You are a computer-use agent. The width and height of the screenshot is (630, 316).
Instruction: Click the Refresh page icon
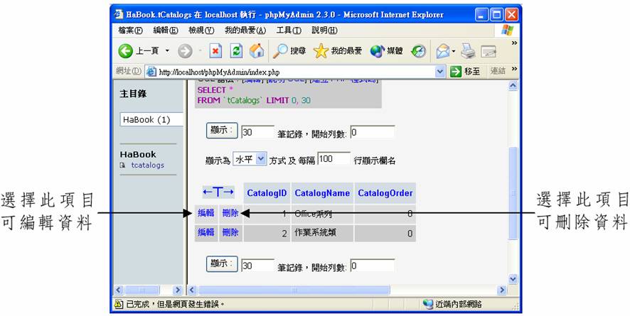coord(236,51)
